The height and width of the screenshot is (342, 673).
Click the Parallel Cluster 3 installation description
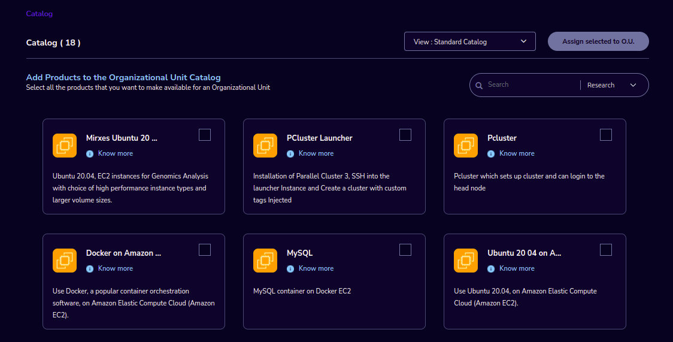coord(330,188)
